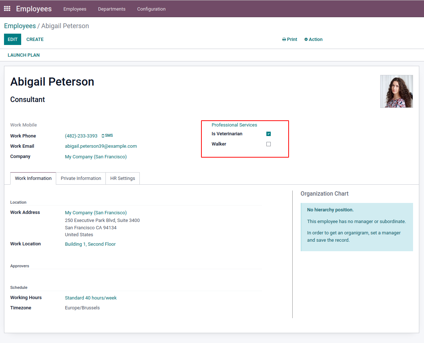The width and height of the screenshot is (424, 343).
Task: Click the Employees breadcrumb link
Action: tap(20, 26)
